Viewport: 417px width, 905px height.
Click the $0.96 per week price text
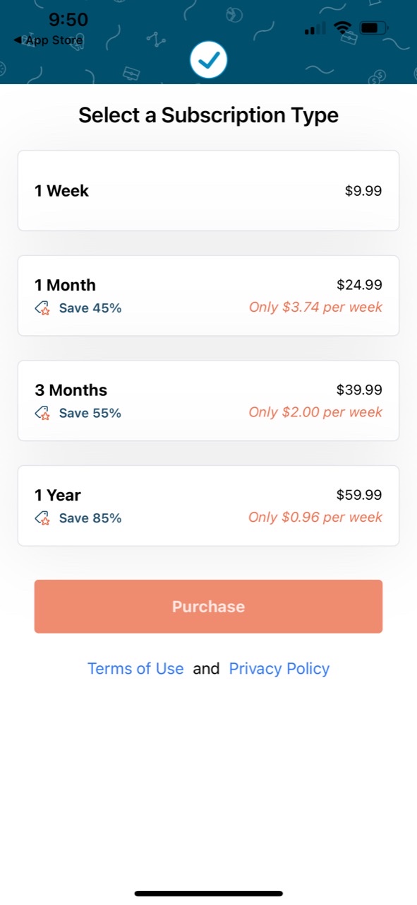[x=315, y=517]
